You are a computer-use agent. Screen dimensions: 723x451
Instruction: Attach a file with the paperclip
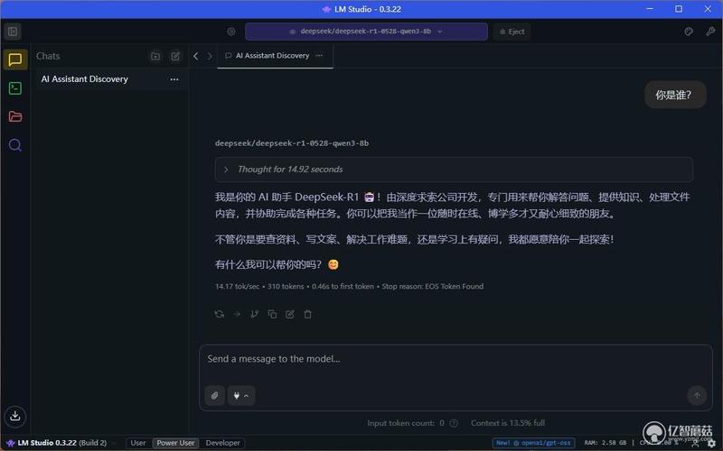215,395
